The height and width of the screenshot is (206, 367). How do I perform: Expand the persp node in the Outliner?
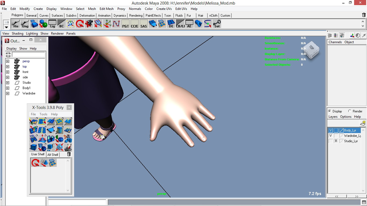tap(8, 61)
